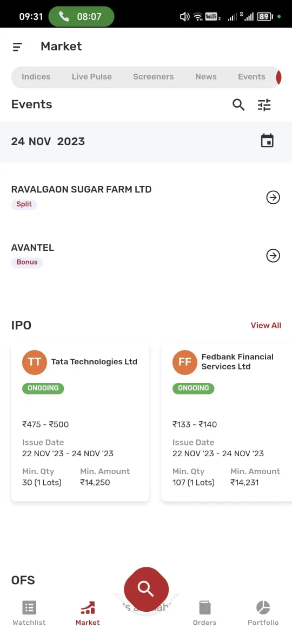Open the calendar date picker icon

pos(267,141)
